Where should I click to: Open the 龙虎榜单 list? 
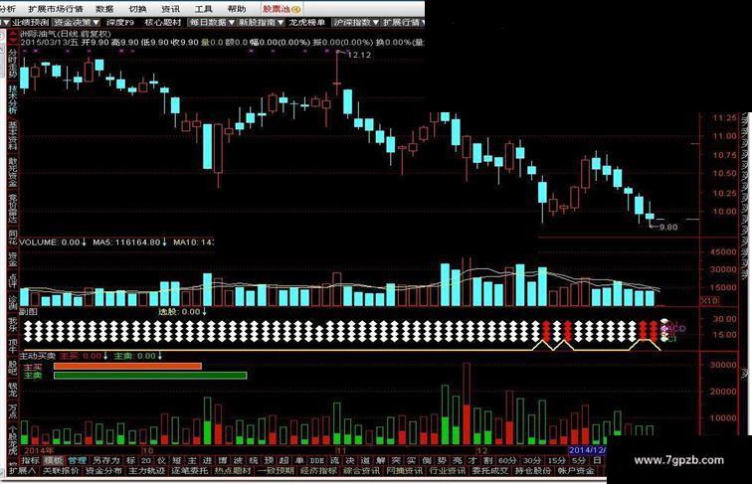[x=306, y=23]
